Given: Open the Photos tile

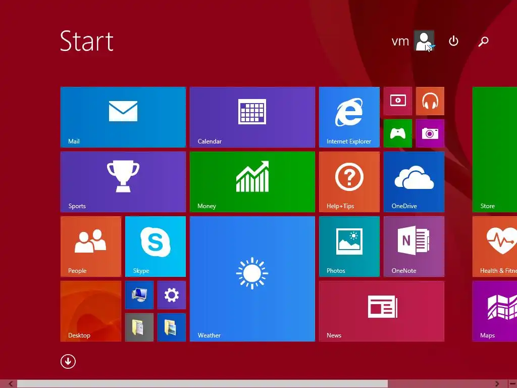Looking at the screenshot, I should (349, 247).
